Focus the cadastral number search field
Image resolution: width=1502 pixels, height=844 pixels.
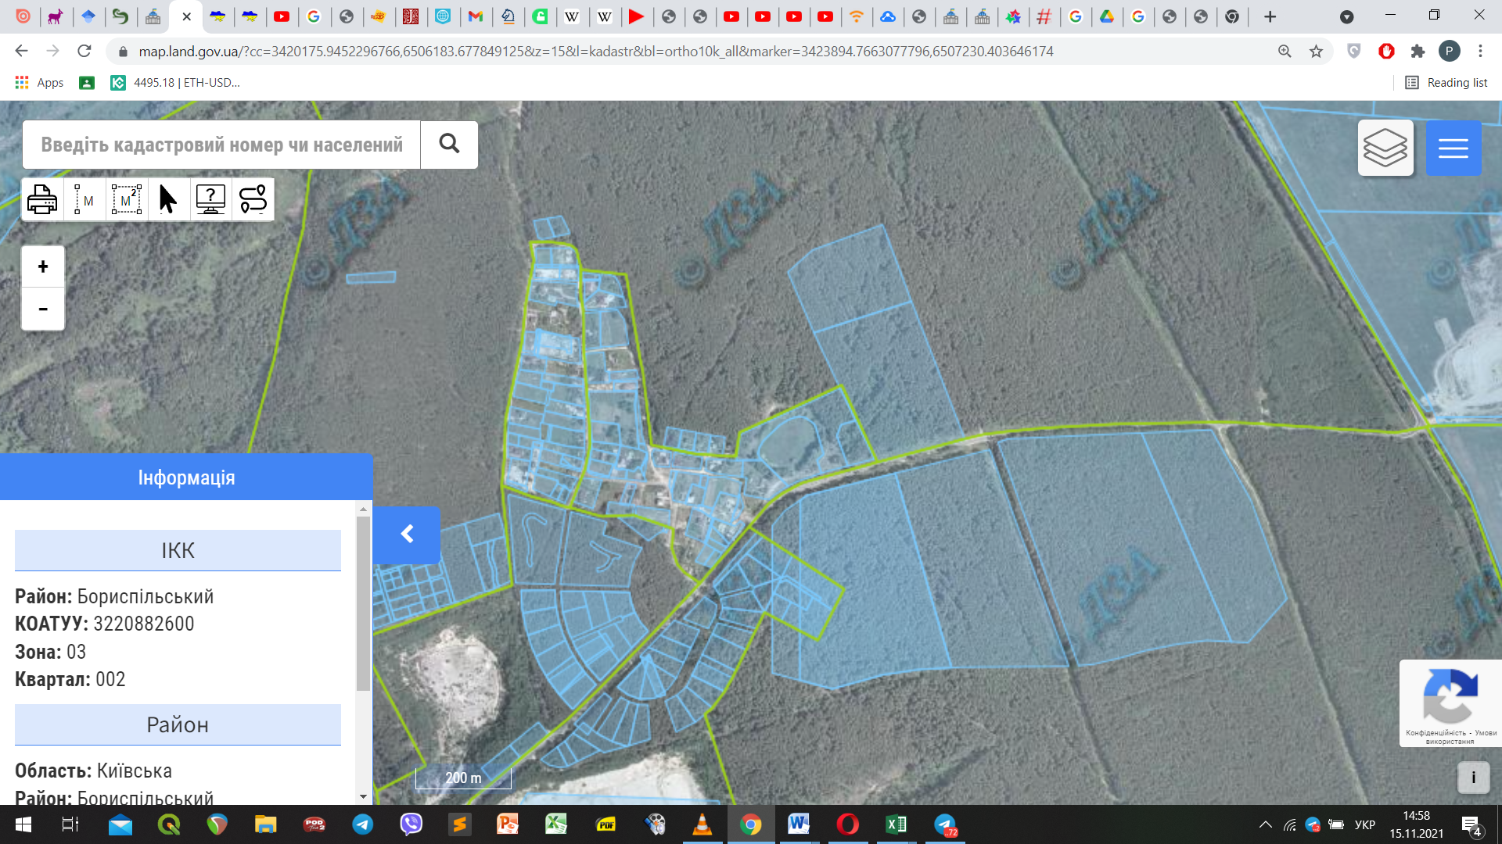tap(221, 145)
